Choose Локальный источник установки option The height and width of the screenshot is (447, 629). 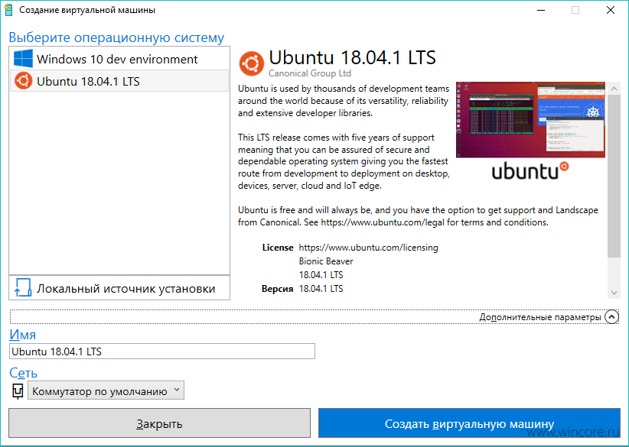tap(119, 288)
